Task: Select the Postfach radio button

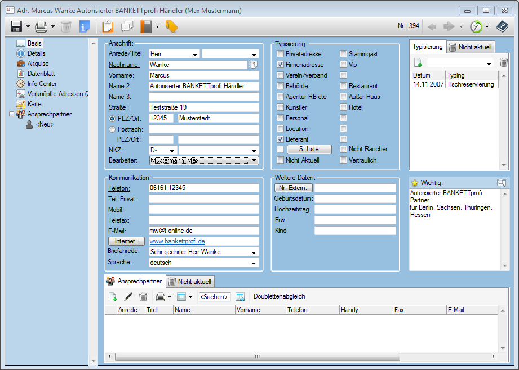Action: (x=111, y=129)
